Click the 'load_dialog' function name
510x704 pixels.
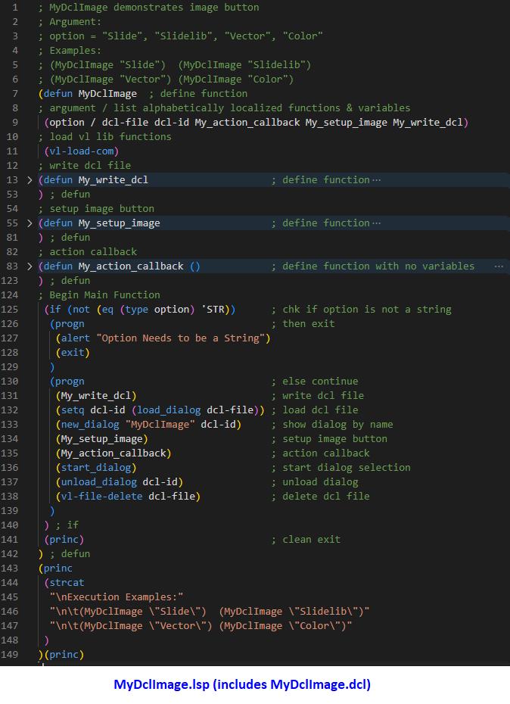[169, 410]
